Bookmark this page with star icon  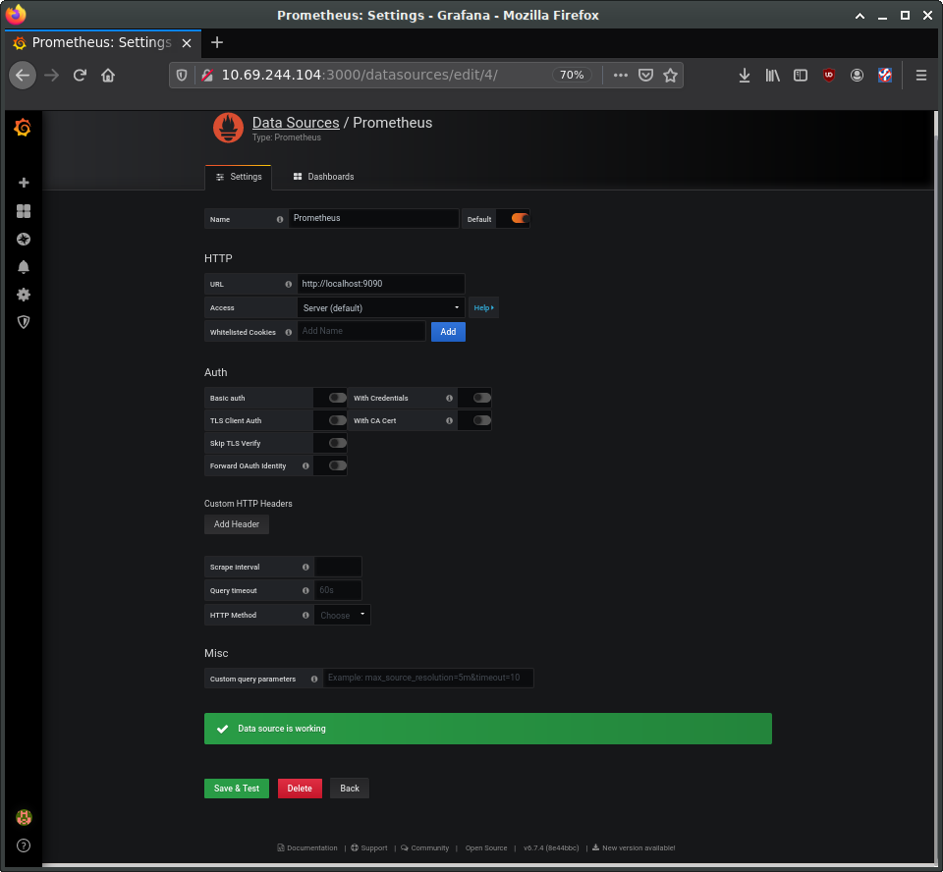point(670,76)
